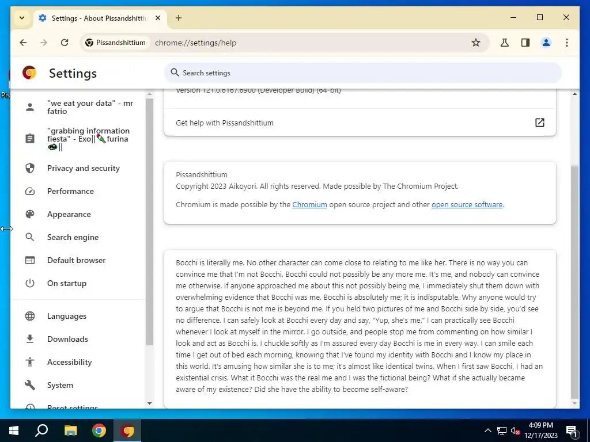Click the Accessibility person icon

click(30, 363)
